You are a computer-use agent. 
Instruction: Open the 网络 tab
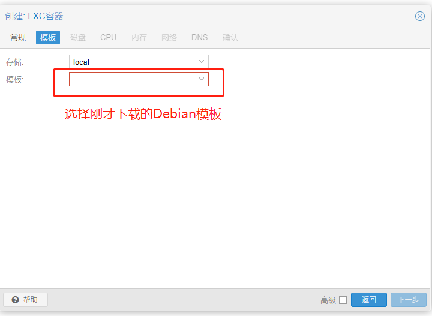(169, 37)
